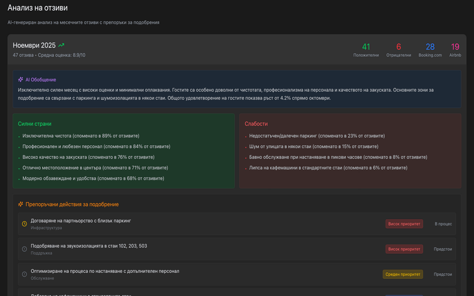Click the Висок приоритет badge in the звукоизолацията row

(404, 249)
